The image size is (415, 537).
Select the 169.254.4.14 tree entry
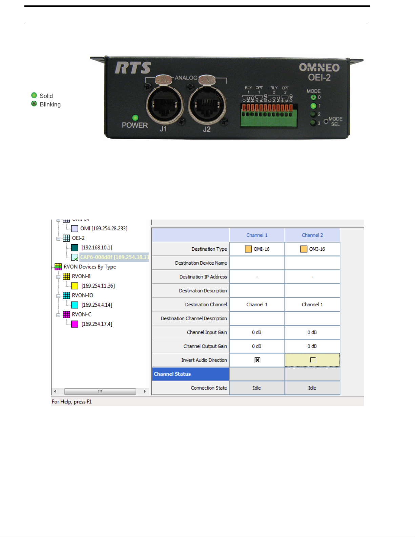click(x=97, y=305)
